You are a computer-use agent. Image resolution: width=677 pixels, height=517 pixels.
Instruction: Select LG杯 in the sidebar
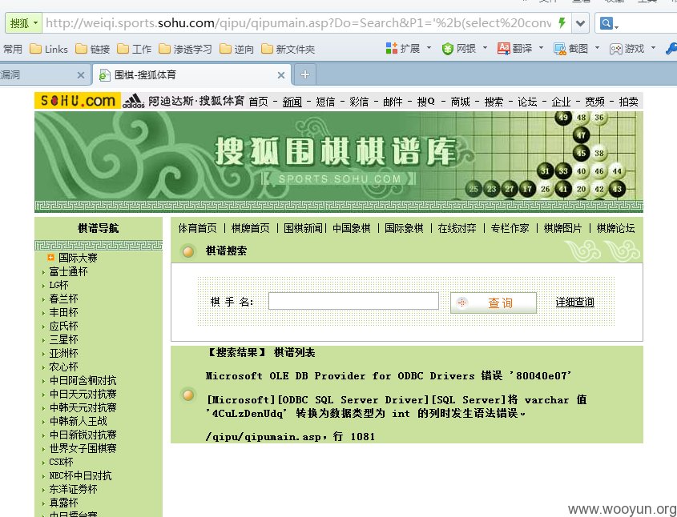(58, 285)
